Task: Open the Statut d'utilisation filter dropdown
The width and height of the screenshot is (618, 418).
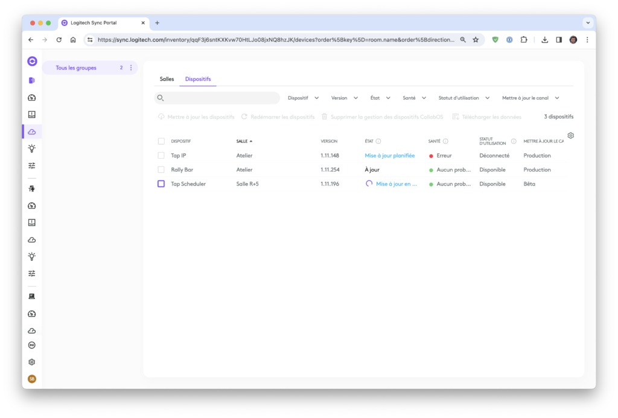Action: pos(463,98)
